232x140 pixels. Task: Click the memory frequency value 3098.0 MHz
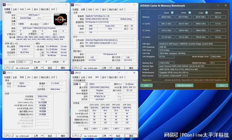(43, 96)
